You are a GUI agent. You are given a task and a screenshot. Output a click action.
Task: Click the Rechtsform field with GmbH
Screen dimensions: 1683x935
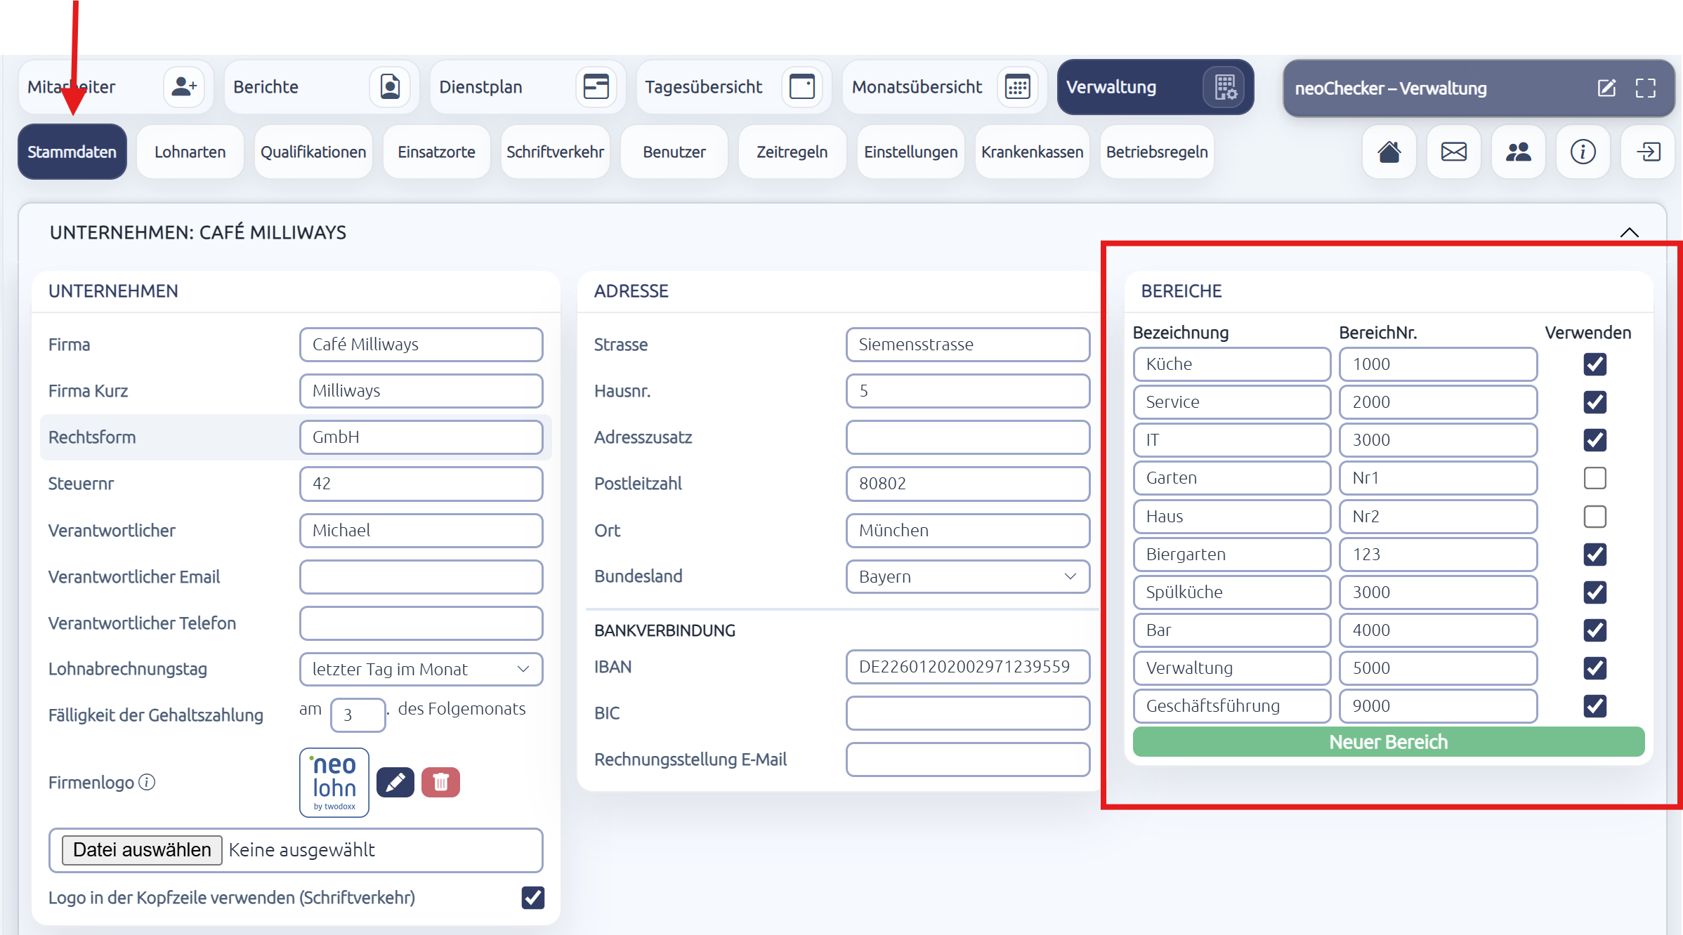pyautogui.click(x=421, y=437)
